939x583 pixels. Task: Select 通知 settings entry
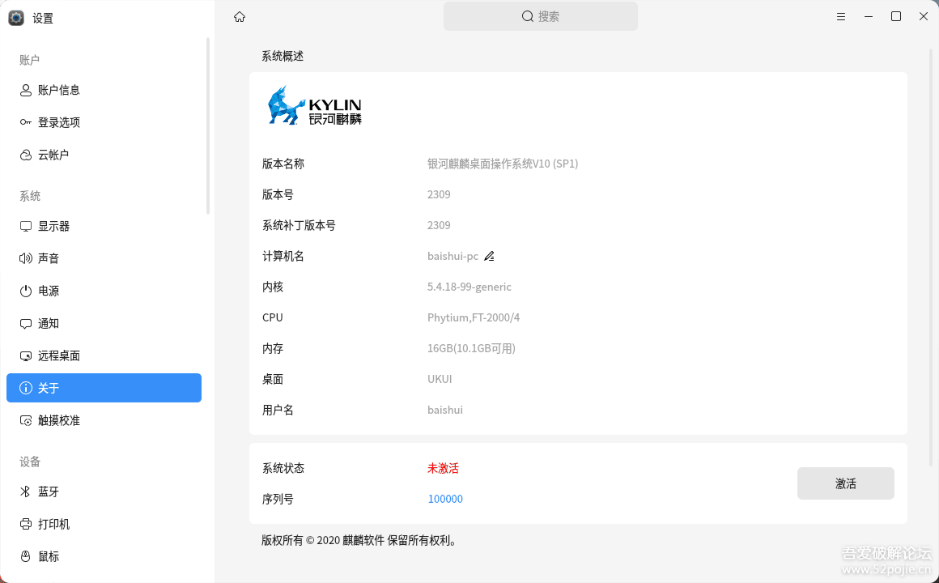click(x=104, y=324)
